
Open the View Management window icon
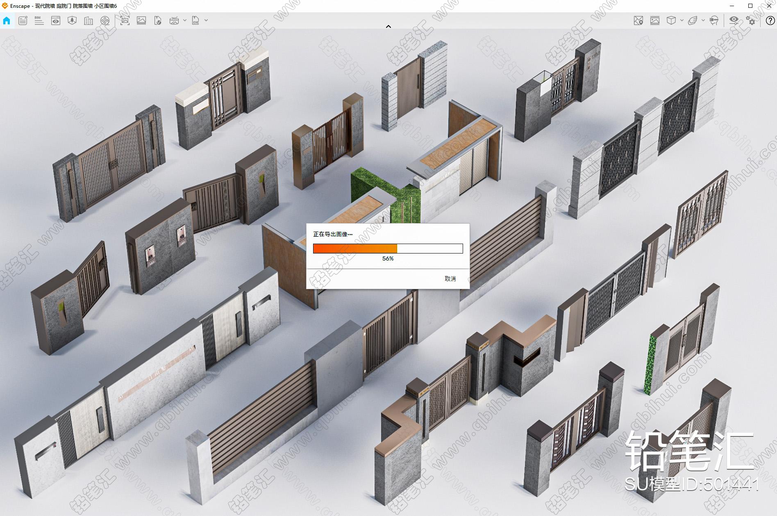click(x=55, y=21)
